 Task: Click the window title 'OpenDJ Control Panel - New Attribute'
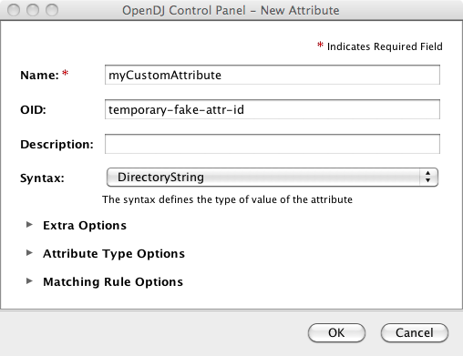(231, 10)
